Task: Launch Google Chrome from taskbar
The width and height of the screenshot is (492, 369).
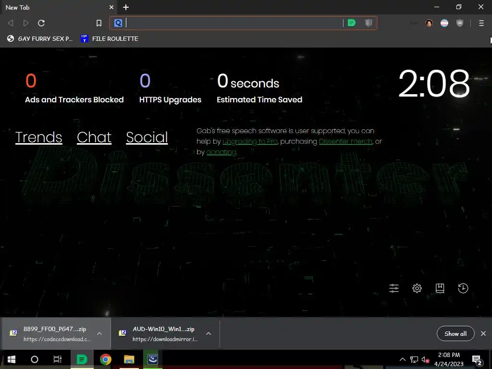Action: (x=105, y=359)
